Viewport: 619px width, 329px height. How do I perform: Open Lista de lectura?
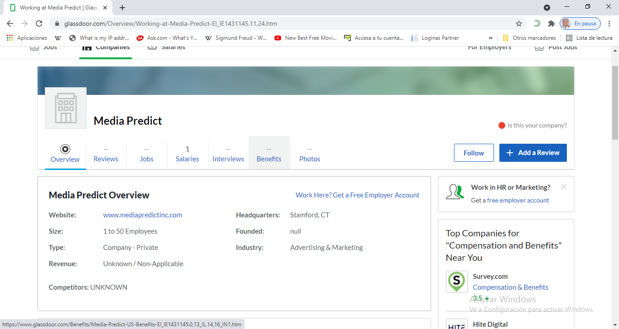click(589, 38)
